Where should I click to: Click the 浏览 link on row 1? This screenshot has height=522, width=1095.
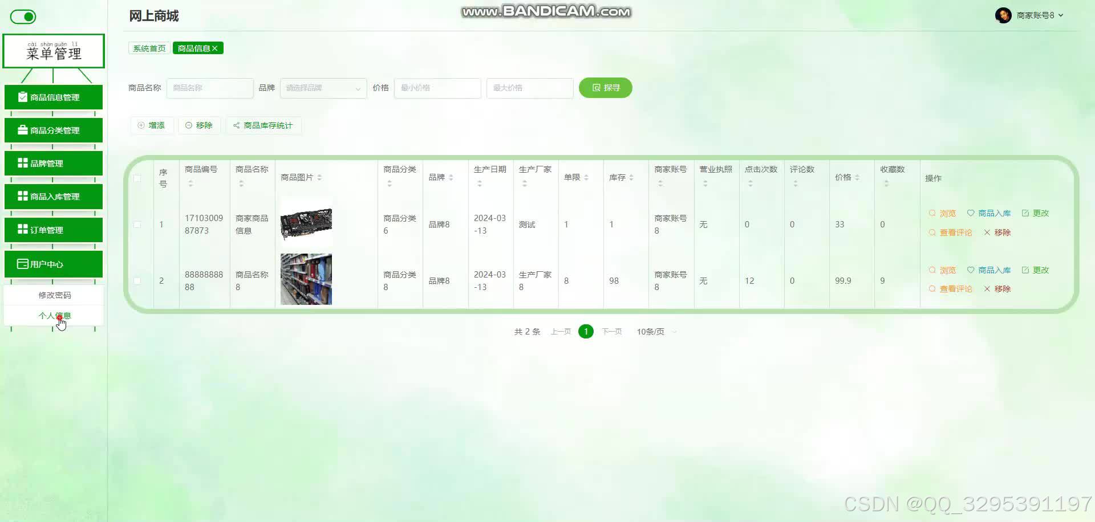(947, 213)
